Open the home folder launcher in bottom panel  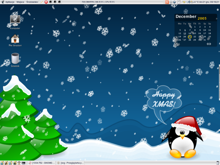click(x=19, y=163)
